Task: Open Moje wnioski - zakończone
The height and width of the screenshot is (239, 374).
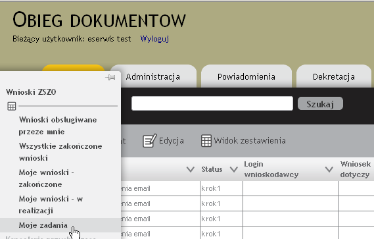Action: [x=46, y=178]
